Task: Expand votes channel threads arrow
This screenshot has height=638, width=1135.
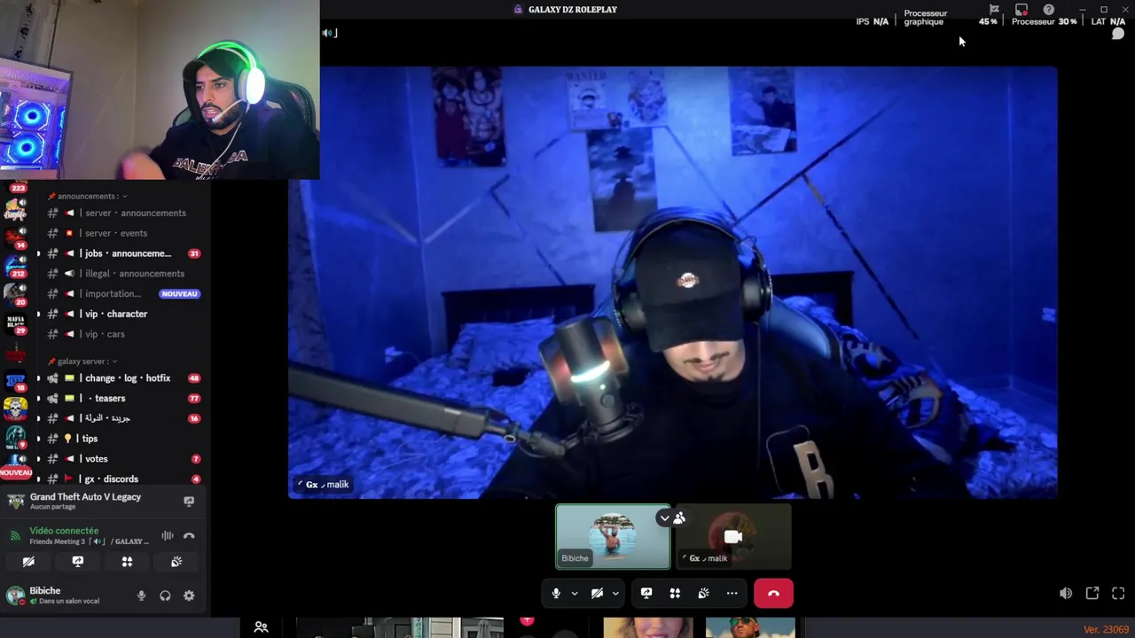Action: click(x=37, y=459)
